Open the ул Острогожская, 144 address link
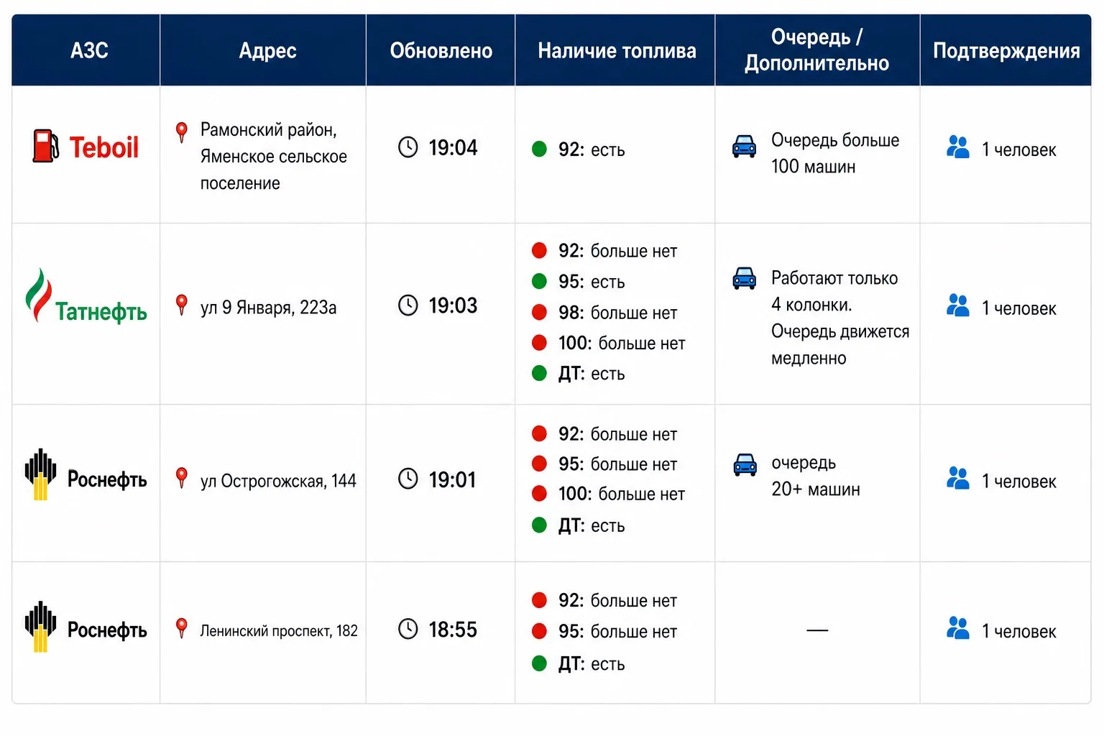 pos(278,481)
